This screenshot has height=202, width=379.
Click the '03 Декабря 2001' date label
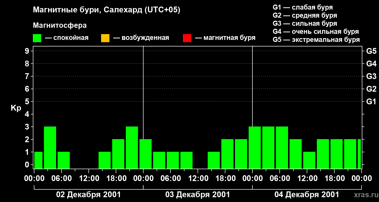(198, 195)
